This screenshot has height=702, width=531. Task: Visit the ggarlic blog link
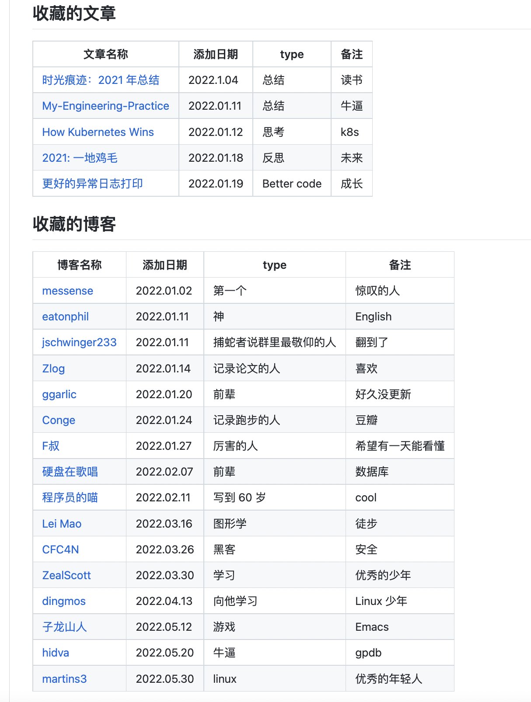59,394
